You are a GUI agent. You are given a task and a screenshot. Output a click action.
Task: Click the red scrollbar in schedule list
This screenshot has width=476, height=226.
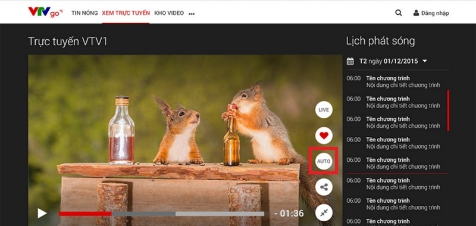pyautogui.click(x=448, y=111)
